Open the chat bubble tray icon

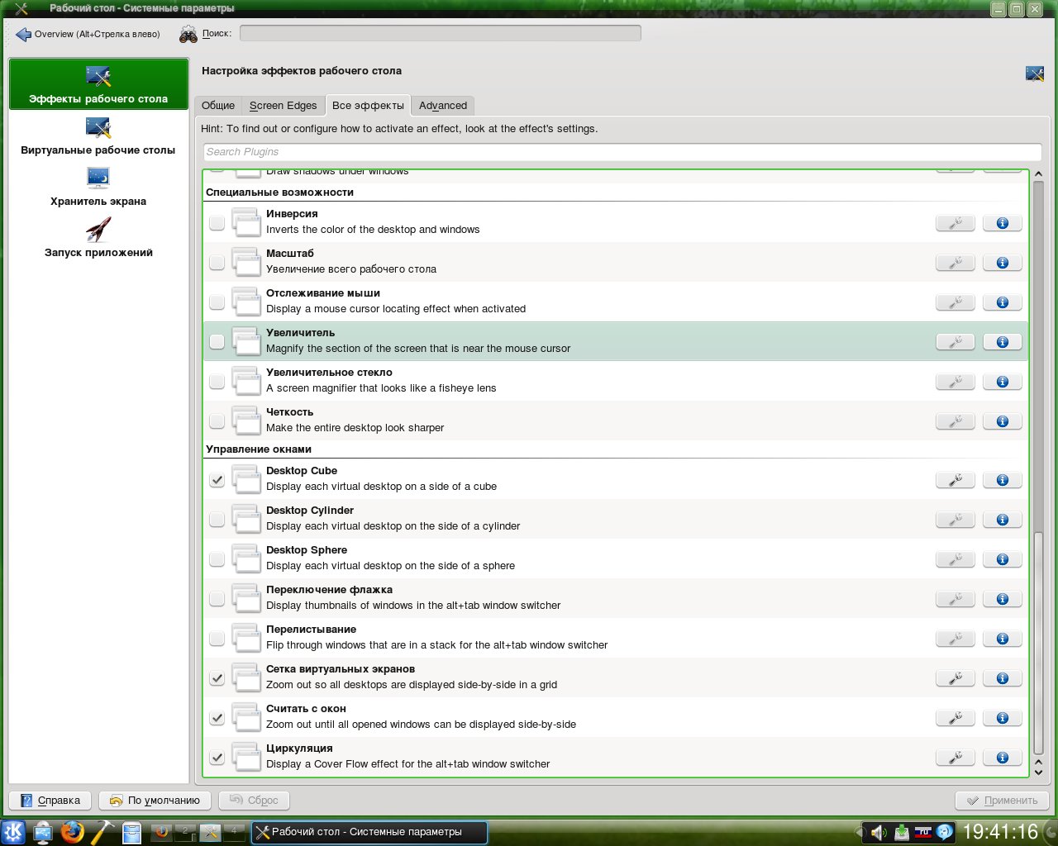[x=944, y=832]
